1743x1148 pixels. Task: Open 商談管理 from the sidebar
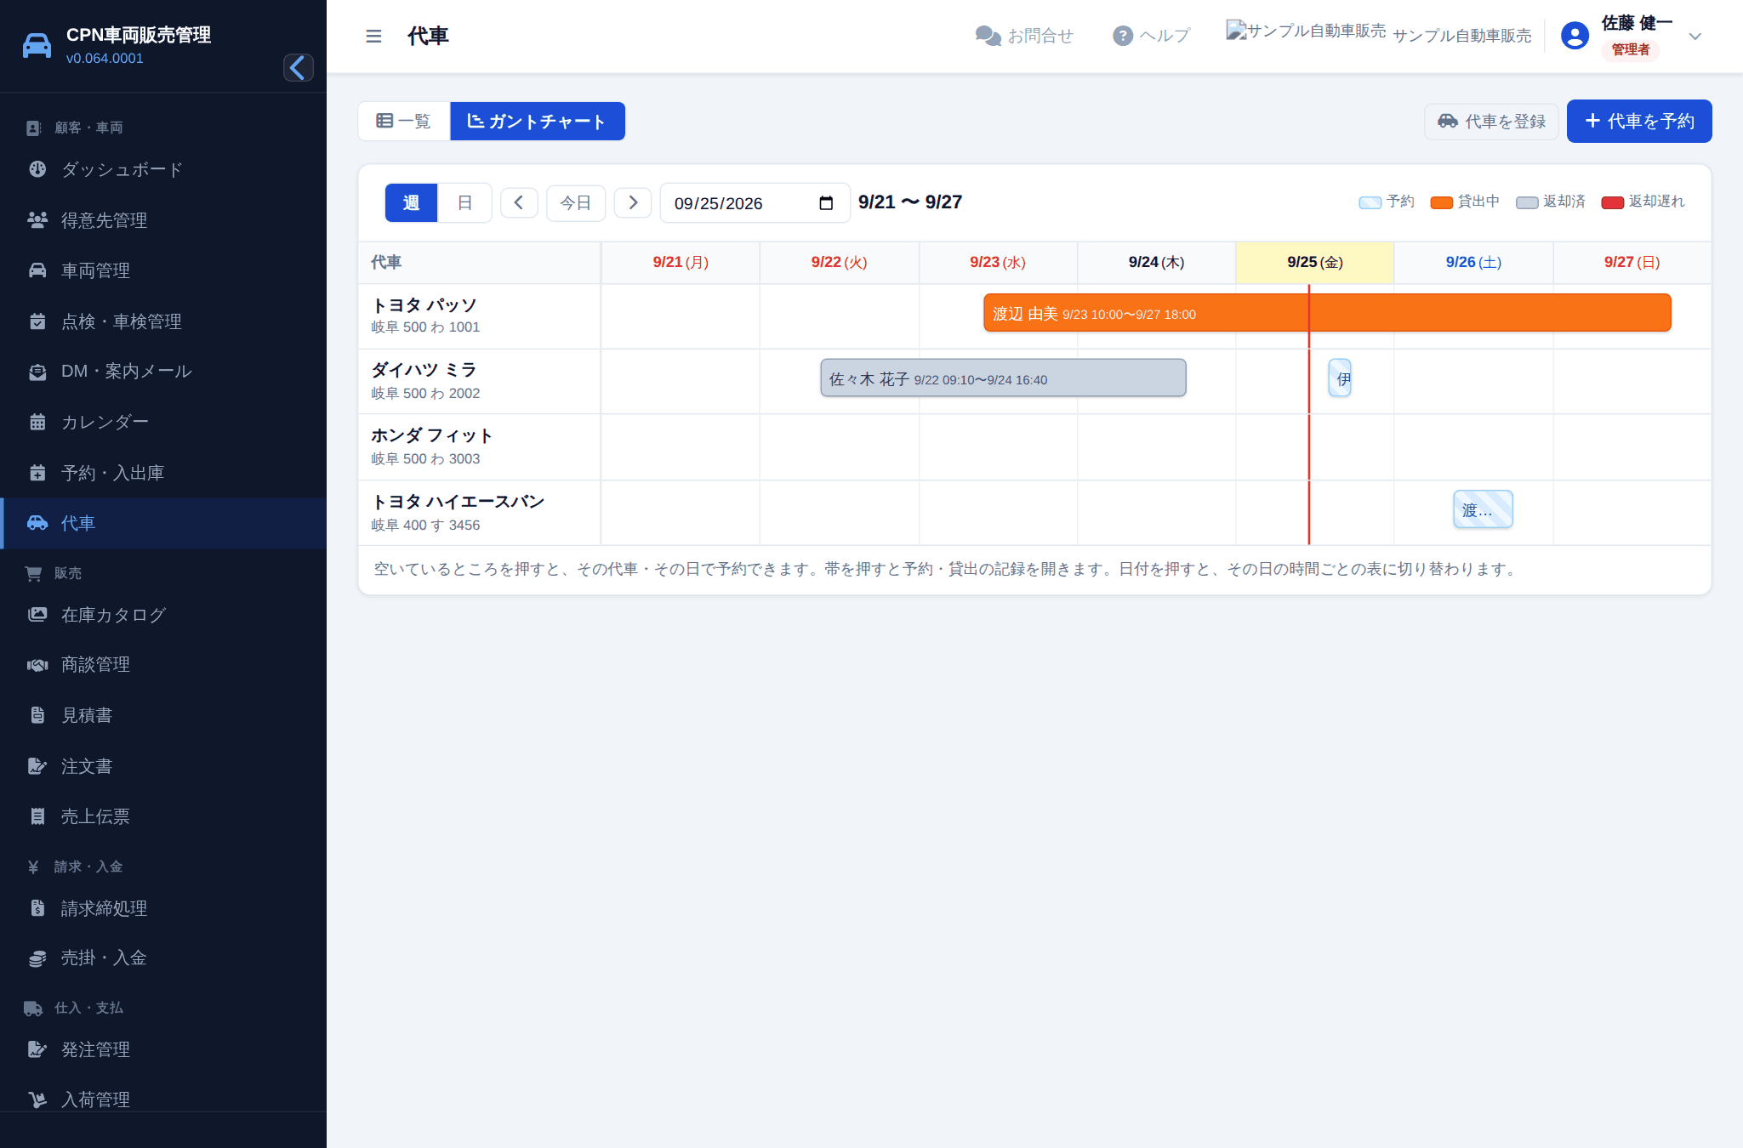pyautogui.click(x=163, y=665)
